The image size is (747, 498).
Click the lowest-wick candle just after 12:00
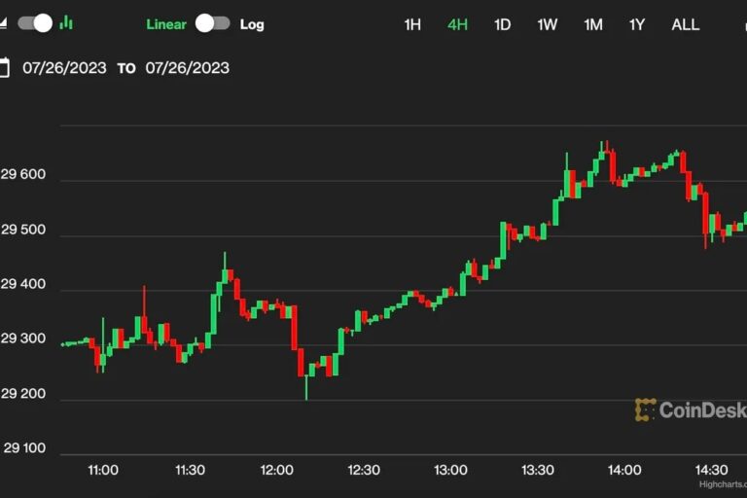[306, 387]
